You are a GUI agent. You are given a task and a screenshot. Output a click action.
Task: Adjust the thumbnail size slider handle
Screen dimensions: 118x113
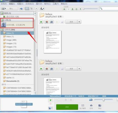click(x=103, y=100)
